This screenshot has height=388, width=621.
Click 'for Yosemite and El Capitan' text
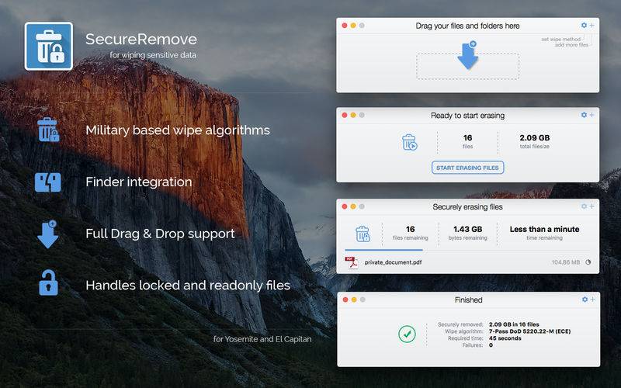click(262, 339)
